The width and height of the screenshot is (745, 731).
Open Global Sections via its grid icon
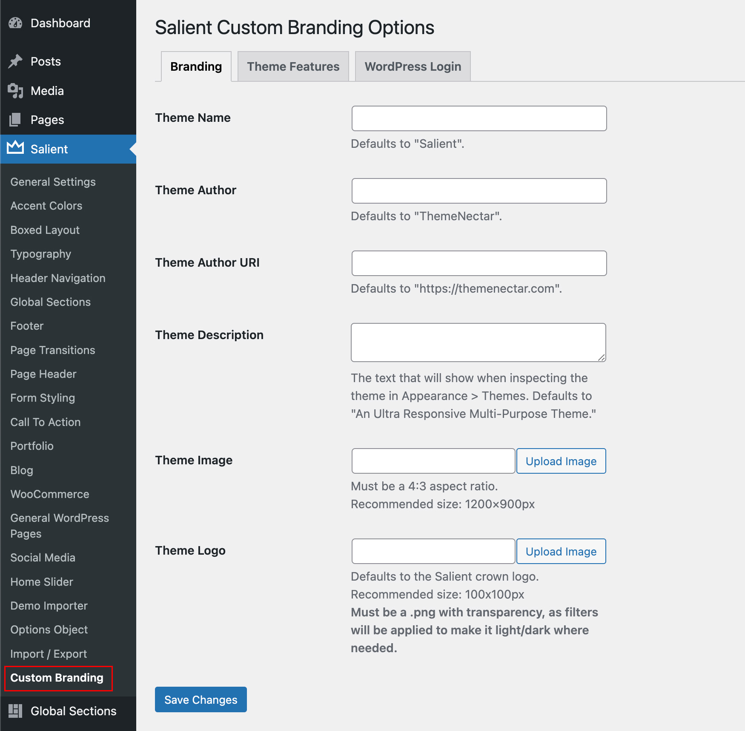pyautogui.click(x=15, y=711)
